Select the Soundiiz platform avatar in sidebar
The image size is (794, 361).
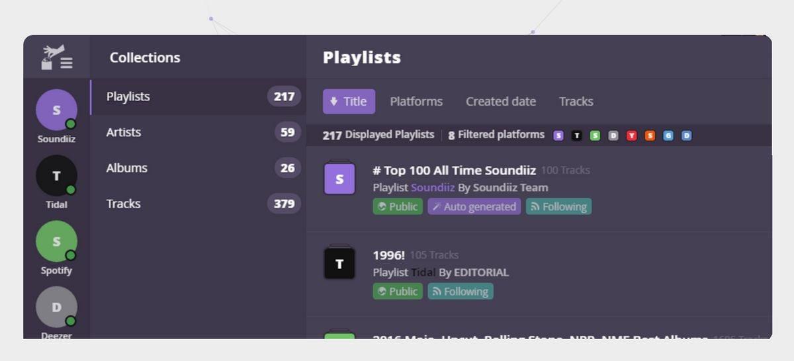click(x=56, y=110)
